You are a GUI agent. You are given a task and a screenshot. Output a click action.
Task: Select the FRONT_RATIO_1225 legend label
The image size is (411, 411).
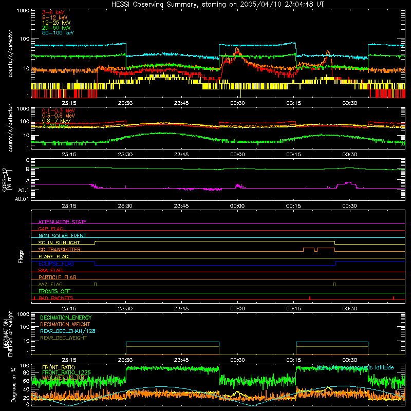click(x=66, y=372)
